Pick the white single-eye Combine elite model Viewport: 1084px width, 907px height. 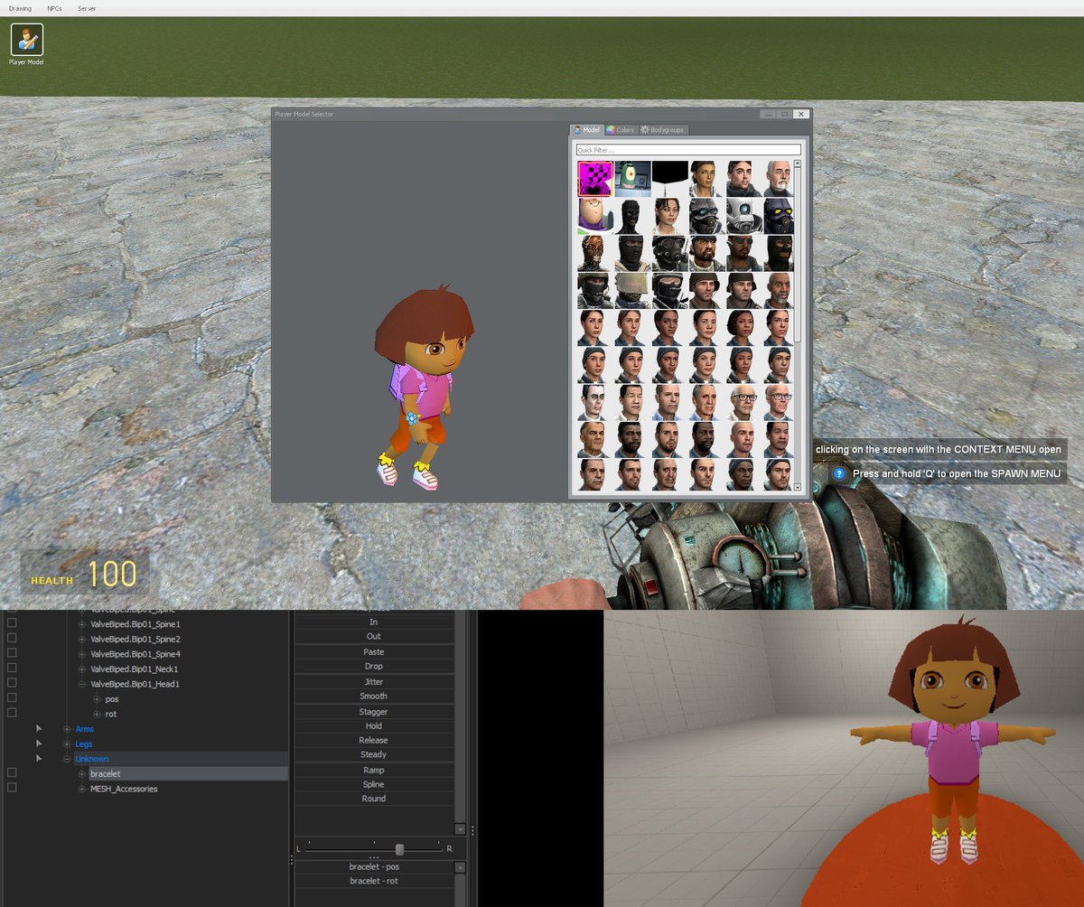[x=743, y=216]
